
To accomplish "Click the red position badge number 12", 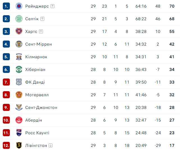I will point(6,145).
